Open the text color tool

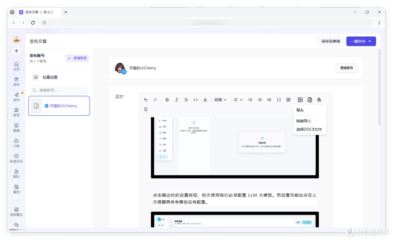click(205, 100)
